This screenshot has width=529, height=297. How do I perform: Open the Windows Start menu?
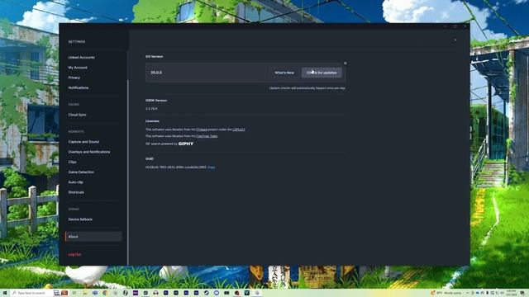tap(5, 293)
